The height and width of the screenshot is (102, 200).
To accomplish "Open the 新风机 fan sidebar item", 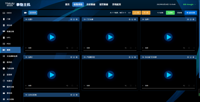I will tap(10, 62).
